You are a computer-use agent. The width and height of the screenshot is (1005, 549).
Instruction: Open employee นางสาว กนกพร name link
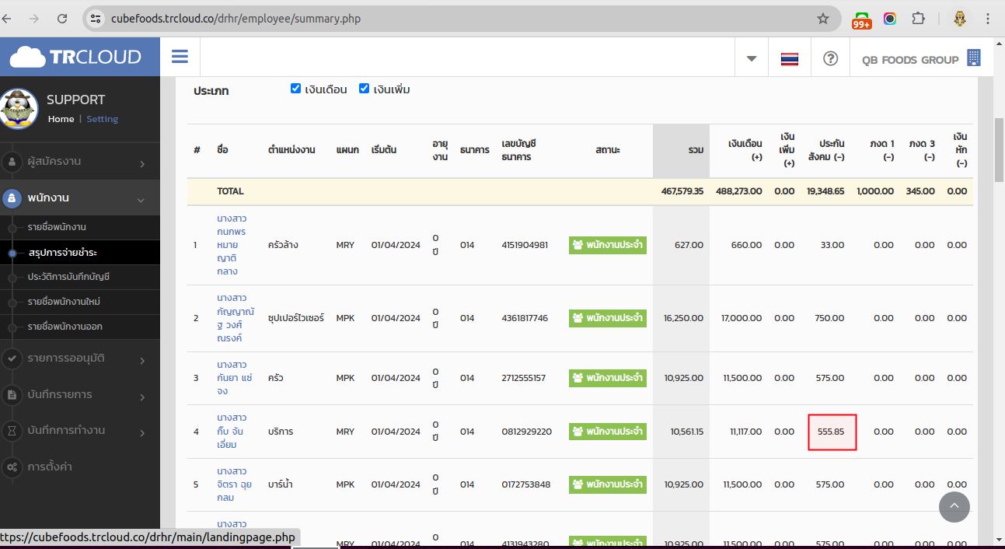(x=232, y=245)
